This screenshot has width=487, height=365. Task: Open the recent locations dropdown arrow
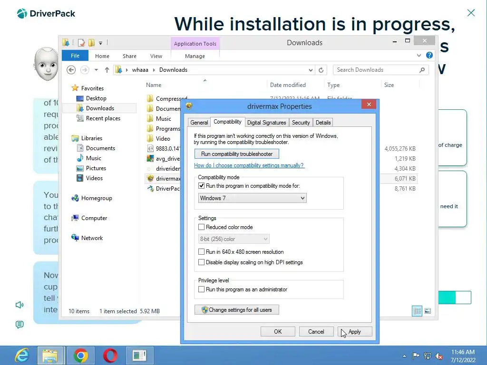coord(96,70)
